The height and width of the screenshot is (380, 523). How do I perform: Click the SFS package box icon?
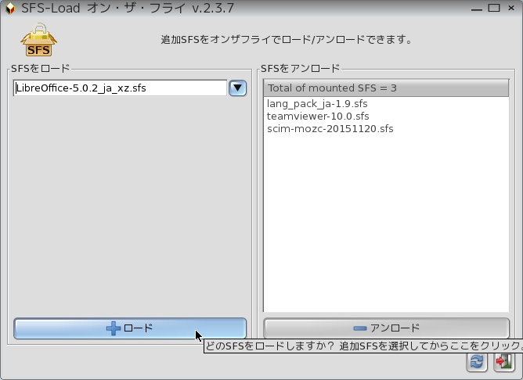click(x=38, y=40)
